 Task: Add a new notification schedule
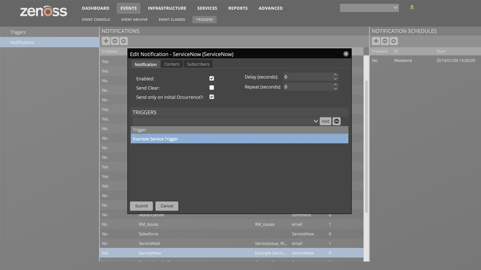click(376, 41)
